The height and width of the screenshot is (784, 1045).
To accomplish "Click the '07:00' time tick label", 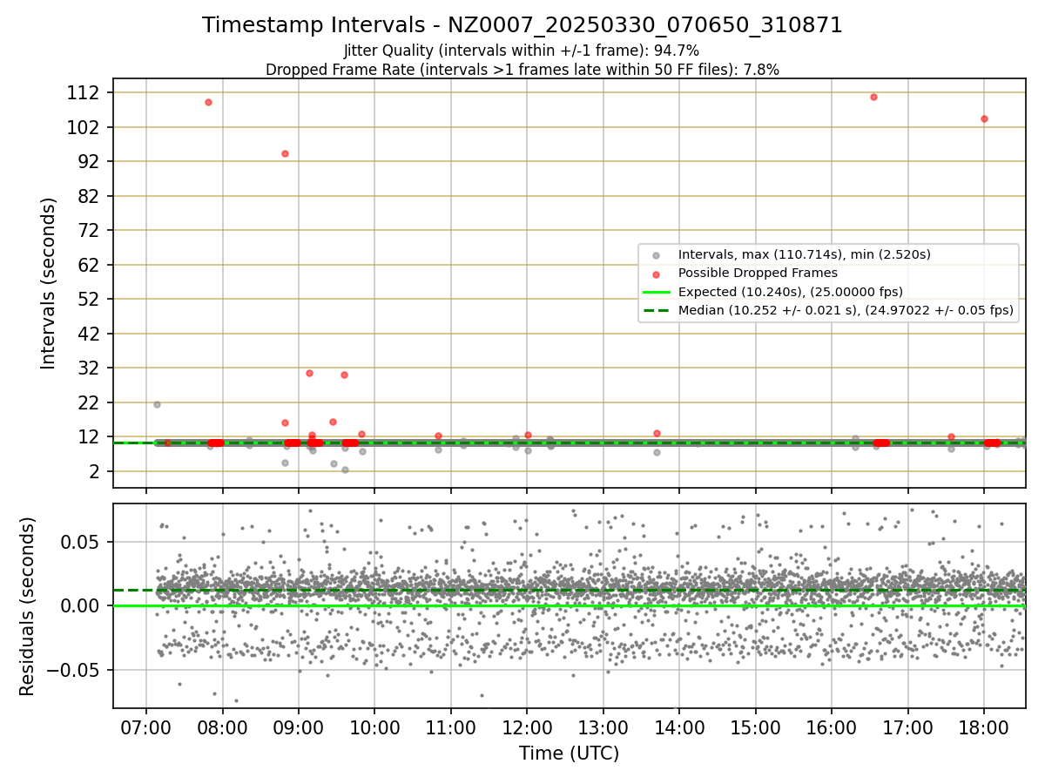I will click(145, 727).
